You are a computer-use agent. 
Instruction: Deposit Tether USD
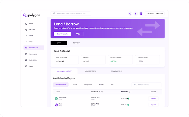point(153,99)
